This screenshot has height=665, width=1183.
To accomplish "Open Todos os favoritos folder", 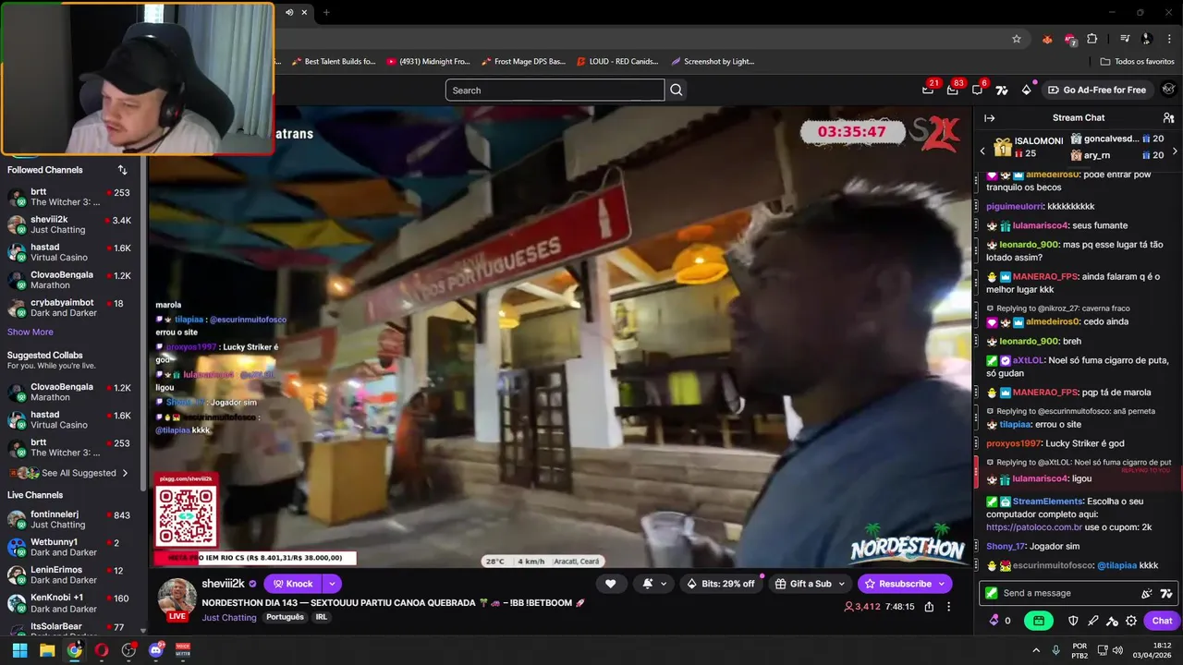I will point(1137,62).
